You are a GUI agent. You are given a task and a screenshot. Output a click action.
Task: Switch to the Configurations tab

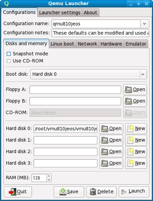point(19,12)
